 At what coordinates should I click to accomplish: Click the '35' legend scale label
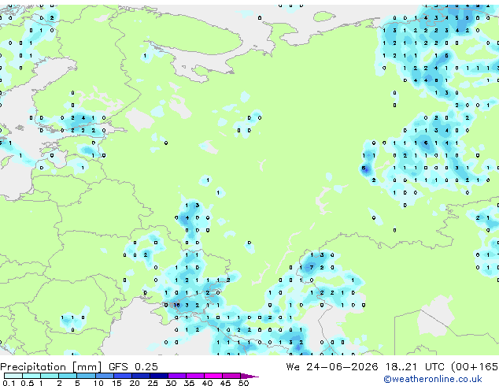pyautogui.click(x=189, y=383)
